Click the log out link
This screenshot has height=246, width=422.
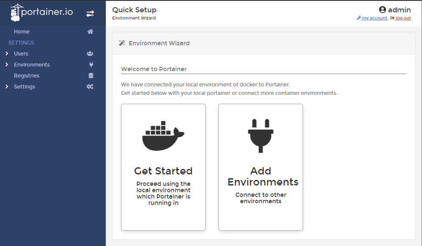[x=403, y=18]
